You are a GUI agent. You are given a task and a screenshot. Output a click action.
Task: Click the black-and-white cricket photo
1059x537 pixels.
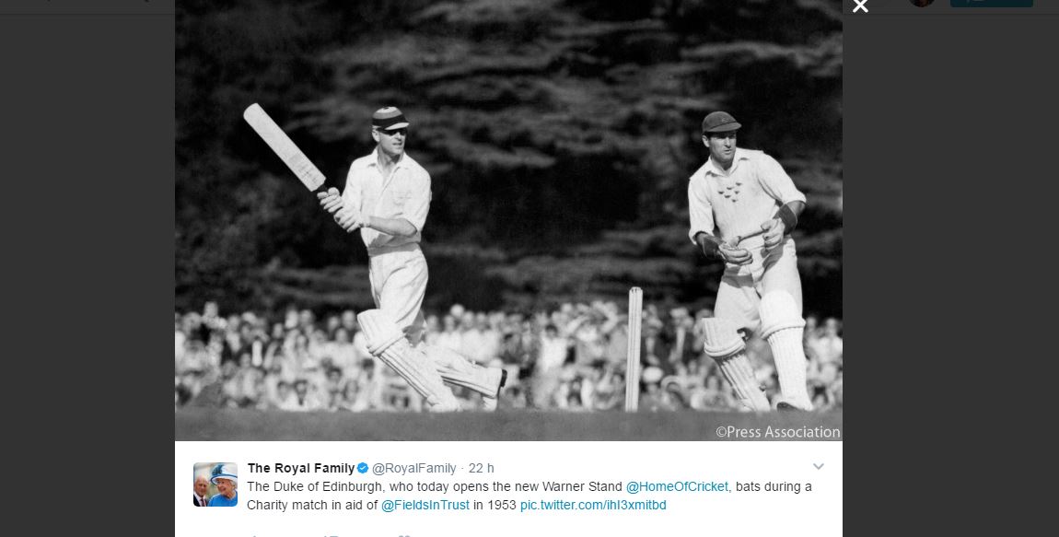pos(508,220)
